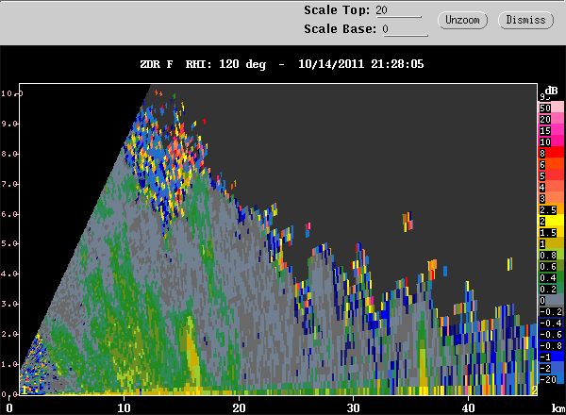566x415 pixels.
Task: Click the 10 km range axis label
Action: tap(124, 407)
